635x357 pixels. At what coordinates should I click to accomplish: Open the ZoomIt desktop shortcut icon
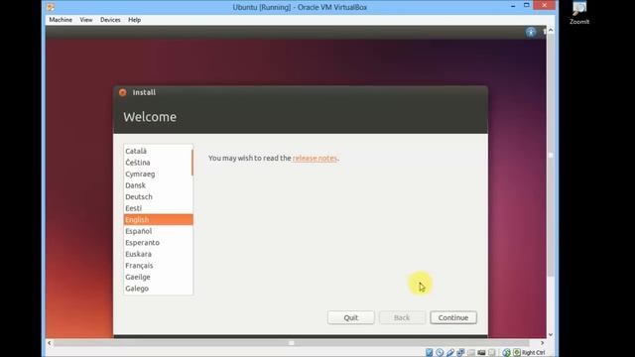tap(579, 13)
